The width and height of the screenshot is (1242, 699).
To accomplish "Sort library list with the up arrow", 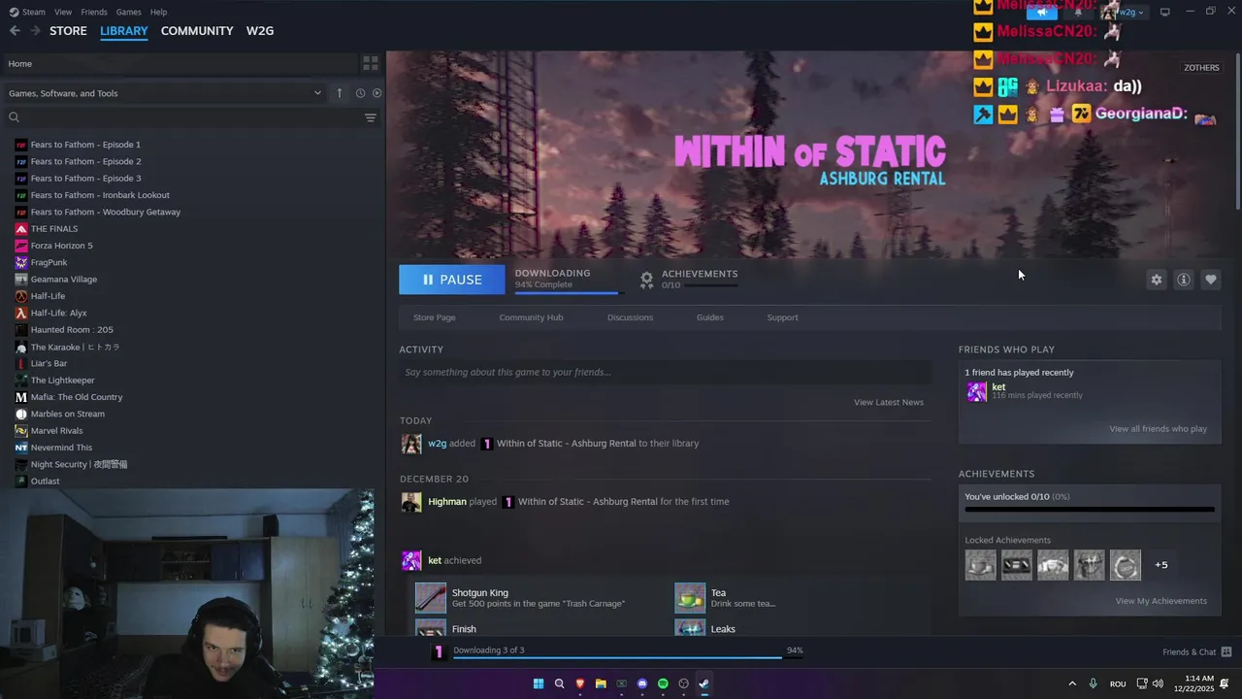I will (x=340, y=93).
